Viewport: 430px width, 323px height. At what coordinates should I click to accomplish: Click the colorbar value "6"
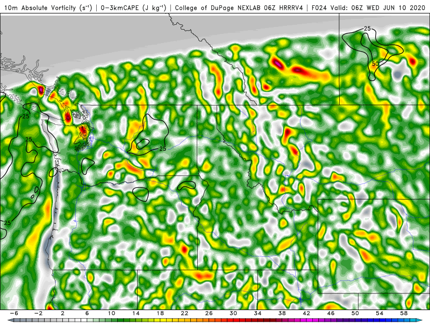click(x=87, y=313)
